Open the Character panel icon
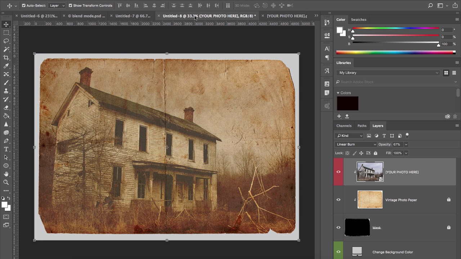The width and height of the screenshot is (461, 259). coord(327,49)
